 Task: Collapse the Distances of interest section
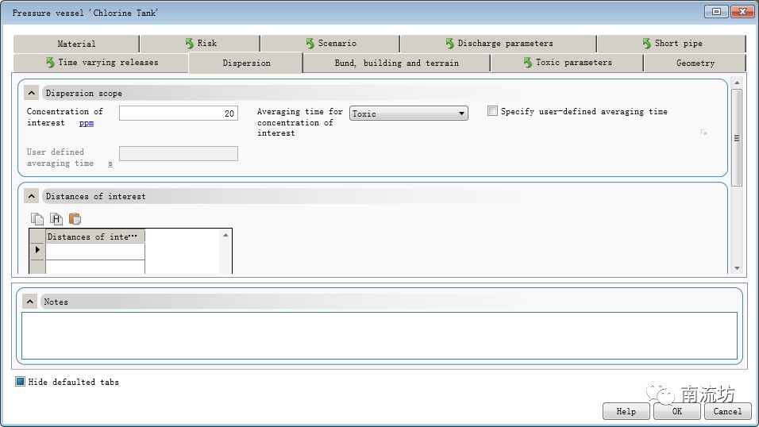coord(32,196)
